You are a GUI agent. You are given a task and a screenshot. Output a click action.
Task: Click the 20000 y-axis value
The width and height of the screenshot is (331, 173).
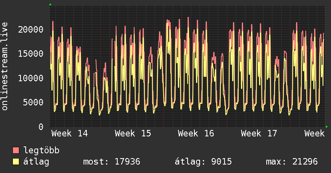point(31,29)
